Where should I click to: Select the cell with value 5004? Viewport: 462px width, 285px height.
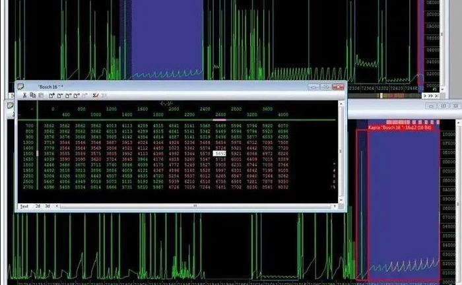pyautogui.click(x=49, y=175)
